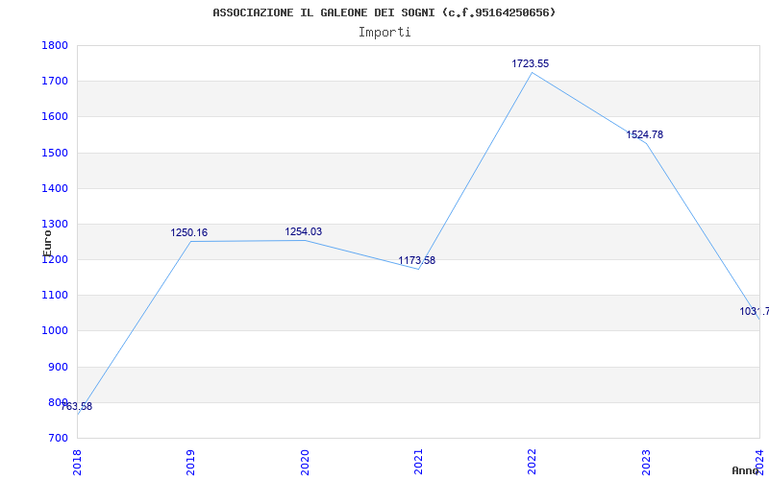Select the 763.58 starting data point

coord(77,406)
